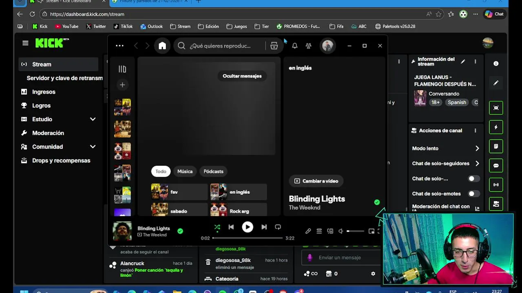The width and height of the screenshot is (522, 293).
Task: Mute Spotify volume icon
Action: click(x=341, y=231)
